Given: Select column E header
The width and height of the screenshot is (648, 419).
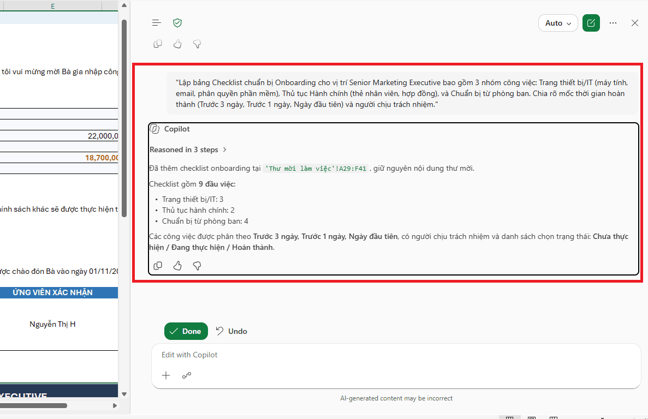Looking at the screenshot, I should coord(52,6).
